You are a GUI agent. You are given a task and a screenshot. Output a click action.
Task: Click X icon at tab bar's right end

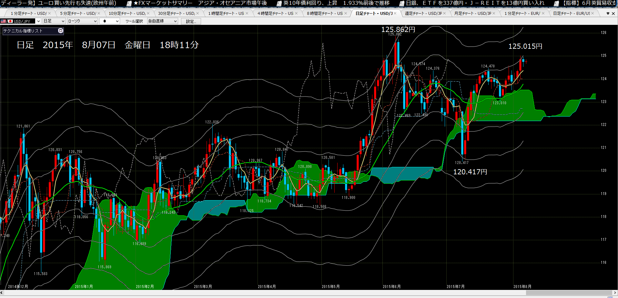[613, 14]
